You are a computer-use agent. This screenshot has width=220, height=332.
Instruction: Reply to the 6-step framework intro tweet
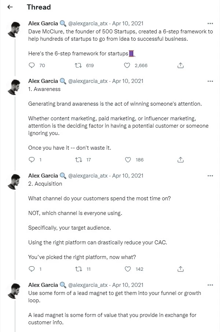pyautogui.click(x=32, y=65)
